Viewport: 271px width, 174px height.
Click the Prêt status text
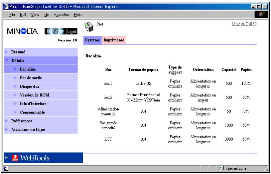(100, 24)
